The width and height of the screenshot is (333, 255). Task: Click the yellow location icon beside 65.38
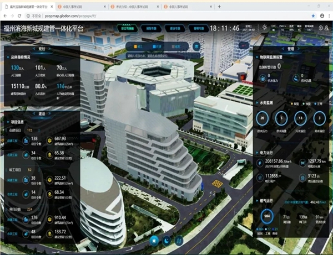(x=49, y=155)
